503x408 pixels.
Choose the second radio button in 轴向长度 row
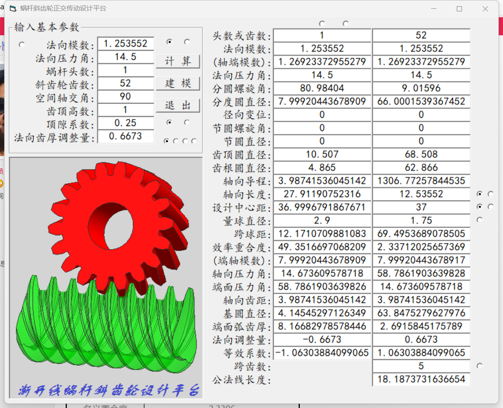pyautogui.click(x=490, y=194)
